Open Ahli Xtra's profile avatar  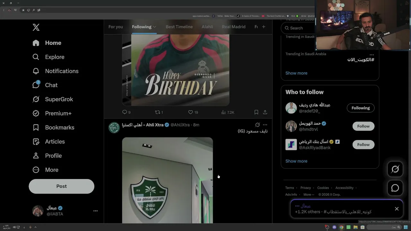(x=114, y=128)
